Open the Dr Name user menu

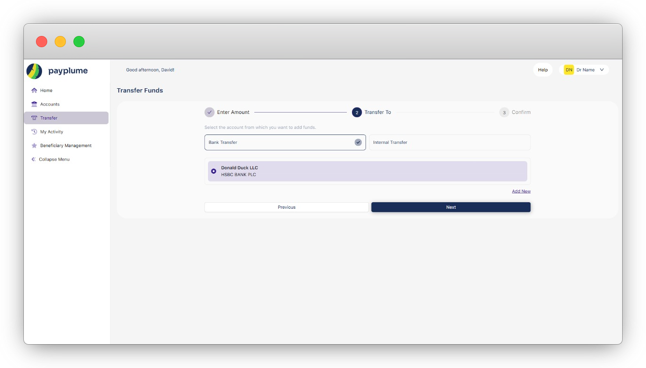tap(585, 70)
